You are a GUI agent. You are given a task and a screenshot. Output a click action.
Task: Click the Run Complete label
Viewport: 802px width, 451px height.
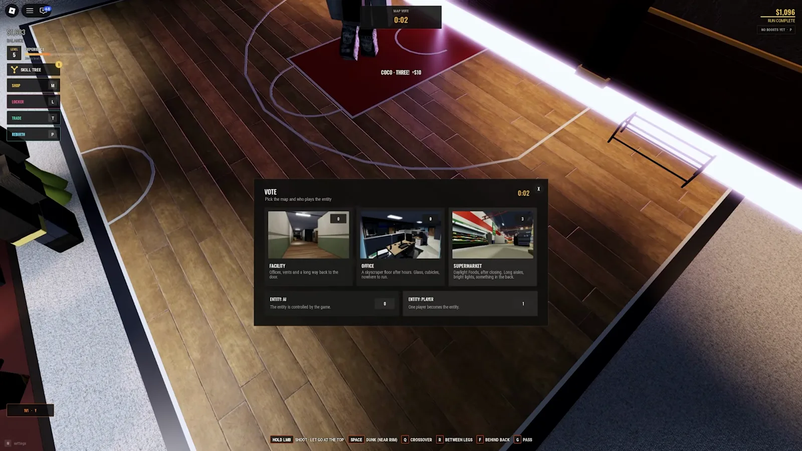point(781,21)
